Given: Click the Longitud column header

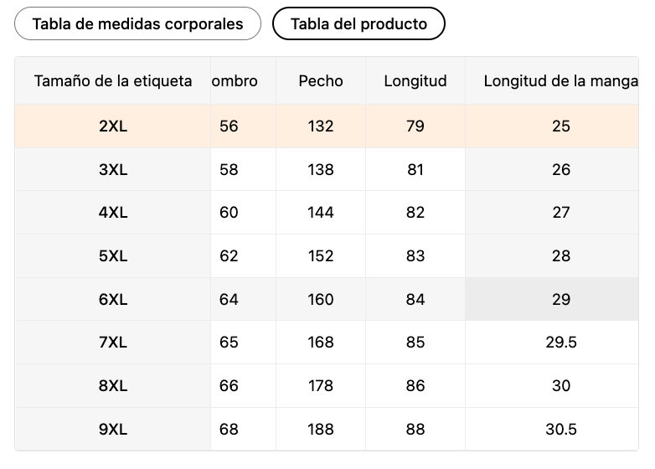Looking at the screenshot, I should 415,81.
